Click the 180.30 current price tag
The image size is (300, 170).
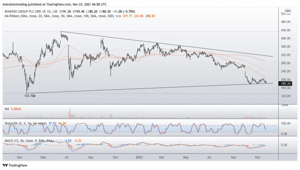(285, 83)
